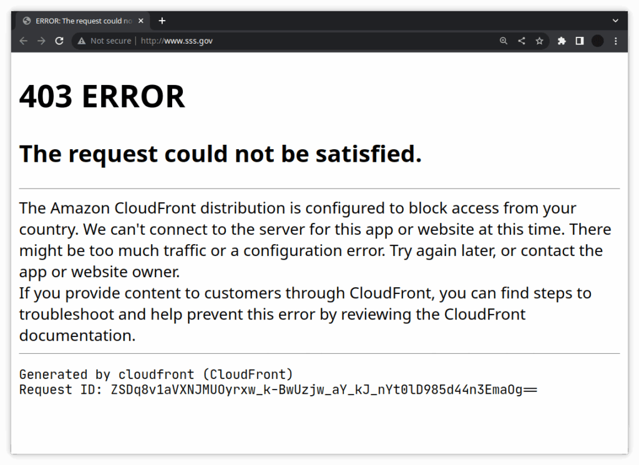The image size is (639, 465).
Task: Toggle the side panel icon
Action: click(x=580, y=41)
